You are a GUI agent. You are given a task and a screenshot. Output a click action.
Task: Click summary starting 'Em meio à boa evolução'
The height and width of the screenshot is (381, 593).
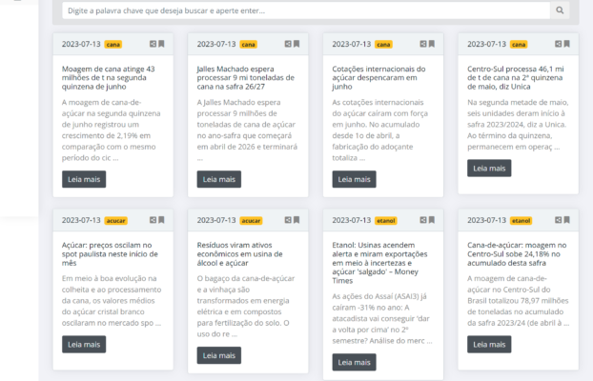pos(112,300)
